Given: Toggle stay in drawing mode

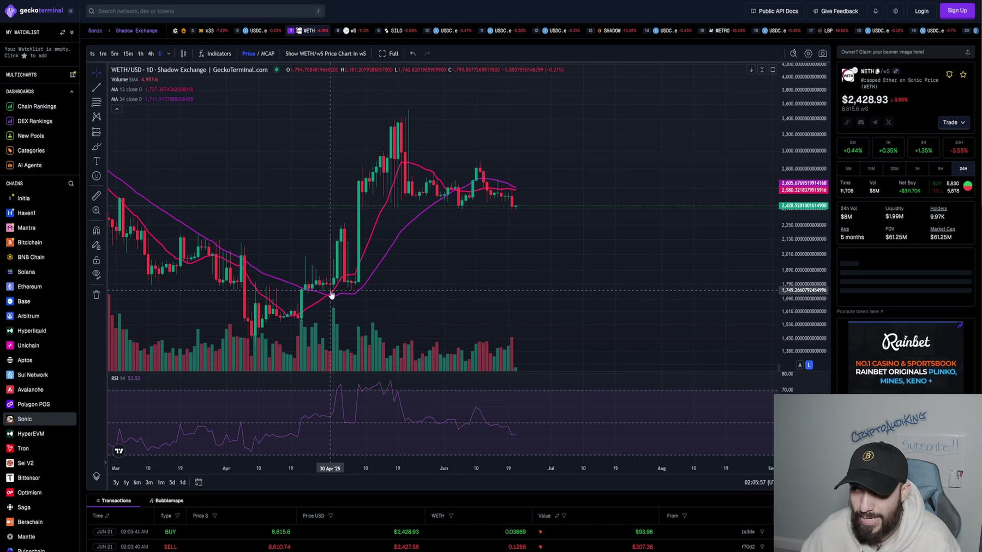Looking at the screenshot, I should [x=96, y=245].
